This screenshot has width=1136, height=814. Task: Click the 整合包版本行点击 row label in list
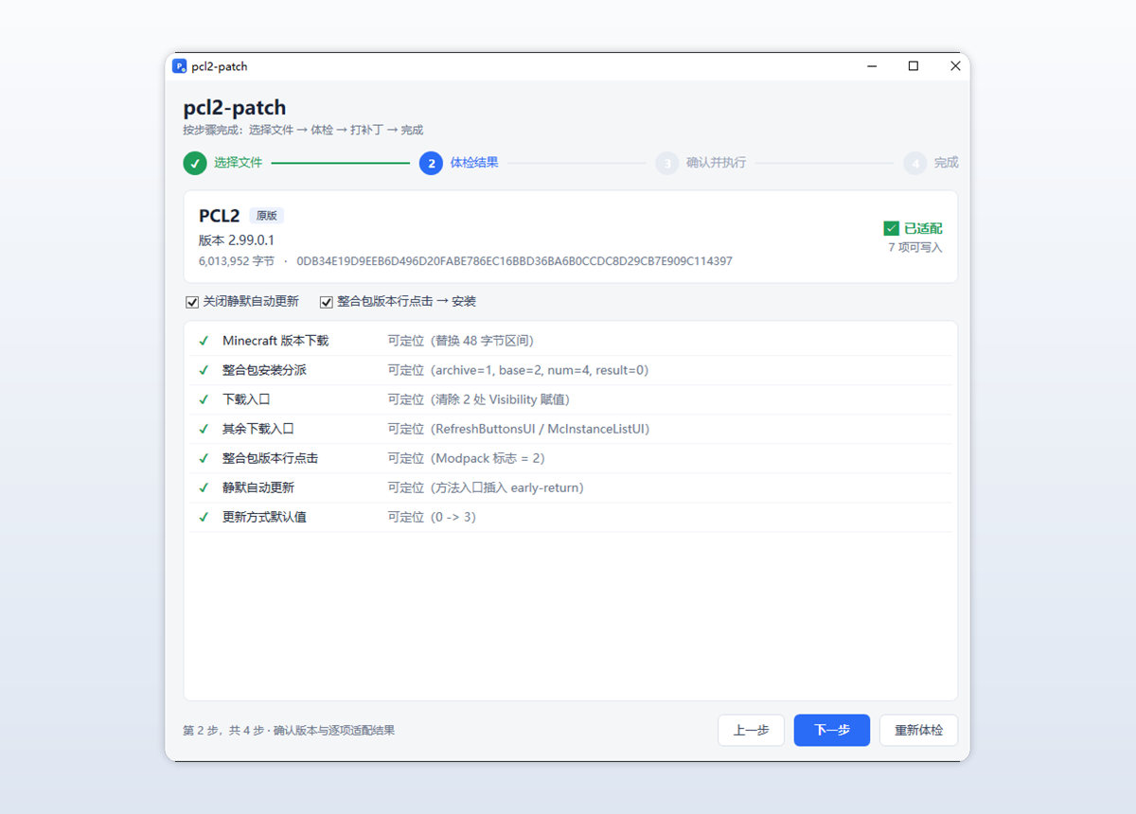(x=270, y=458)
